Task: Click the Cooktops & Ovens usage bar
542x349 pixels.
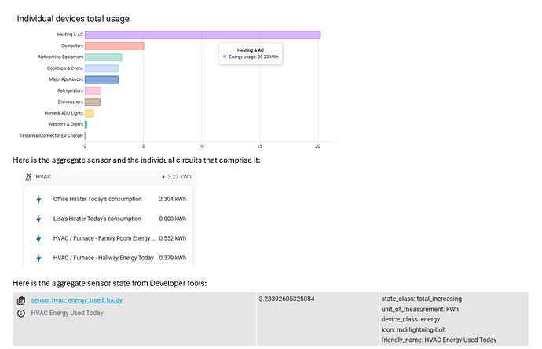Action: click(x=102, y=68)
